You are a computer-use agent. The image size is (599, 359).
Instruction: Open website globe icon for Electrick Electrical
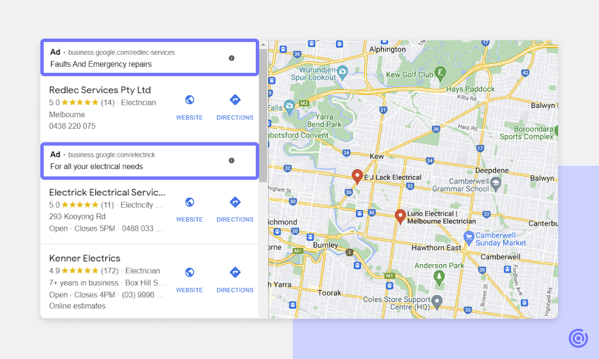190,202
